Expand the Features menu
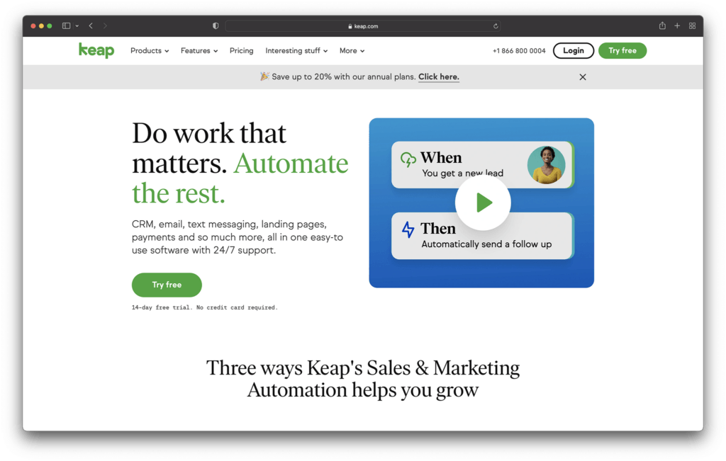The image size is (726, 461). click(x=199, y=50)
